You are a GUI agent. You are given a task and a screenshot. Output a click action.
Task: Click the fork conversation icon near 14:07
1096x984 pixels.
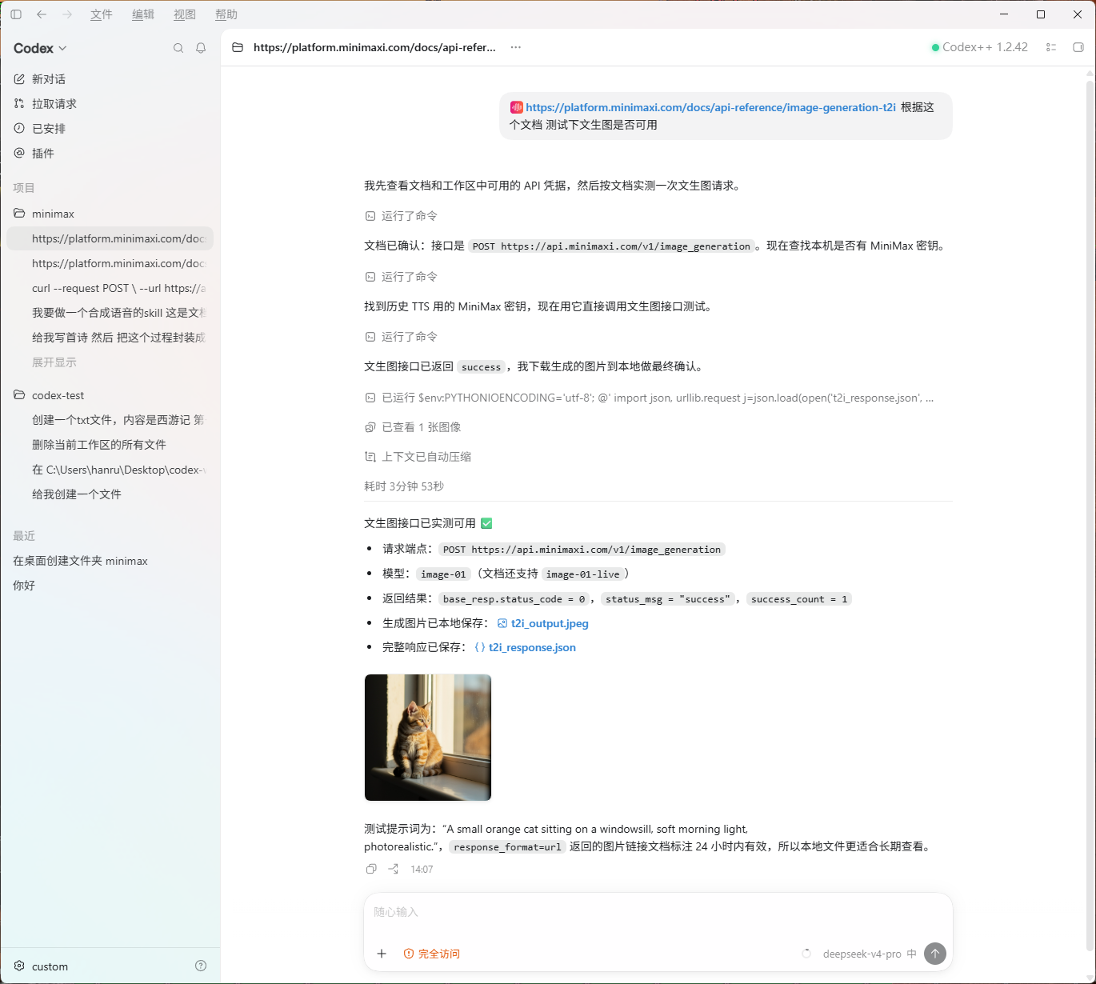(x=394, y=869)
